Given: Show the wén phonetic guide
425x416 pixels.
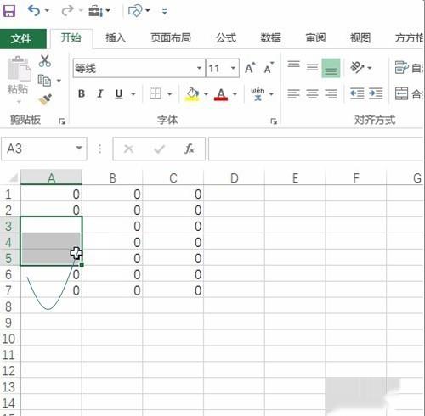Looking at the screenshot, I should click(x=258, y=93).
